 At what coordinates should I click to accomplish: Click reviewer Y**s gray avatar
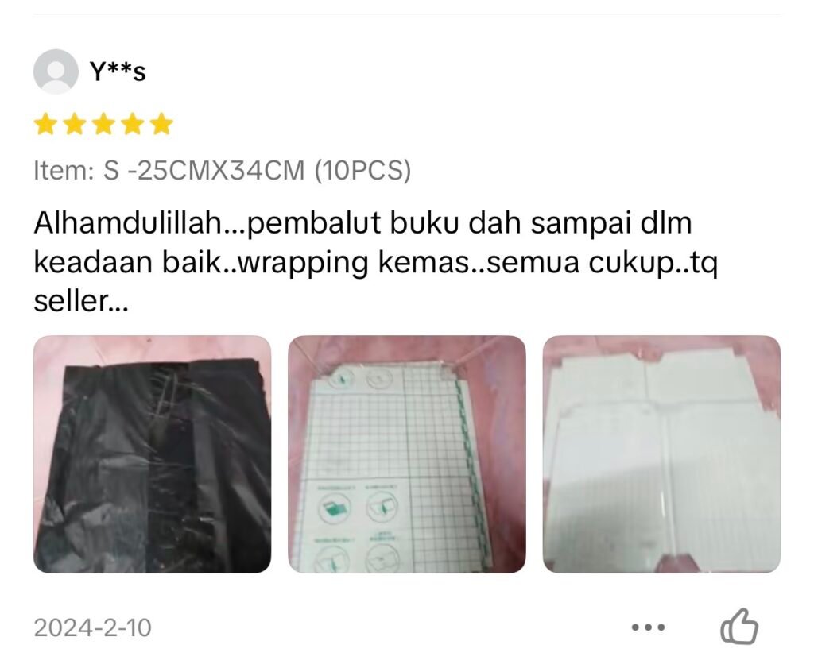pyautogui.click(x=56, y=71)
